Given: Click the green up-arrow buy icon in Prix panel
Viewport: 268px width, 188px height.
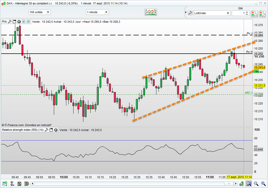Looking at the screenshot, I should tap(28, 21).
